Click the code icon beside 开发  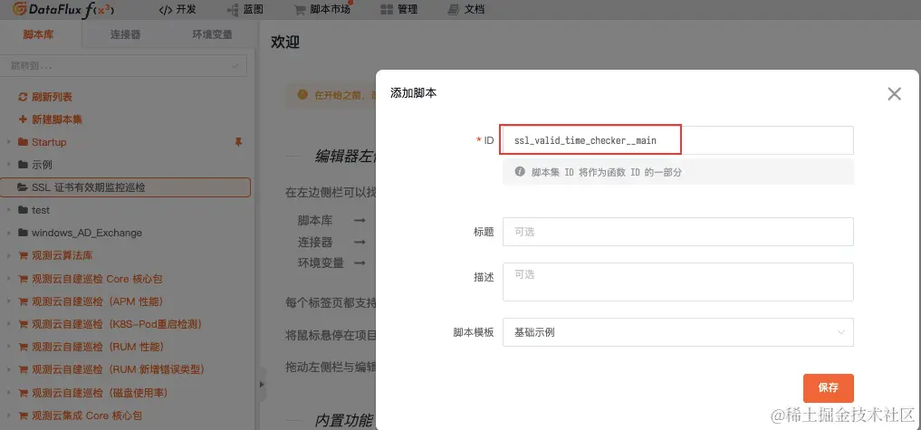click(166, 10)
